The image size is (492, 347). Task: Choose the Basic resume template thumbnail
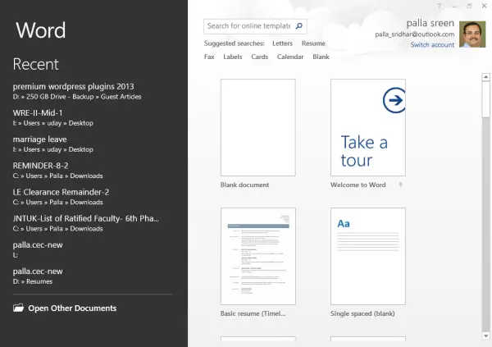pyautogui.click(x=258, y=256)
